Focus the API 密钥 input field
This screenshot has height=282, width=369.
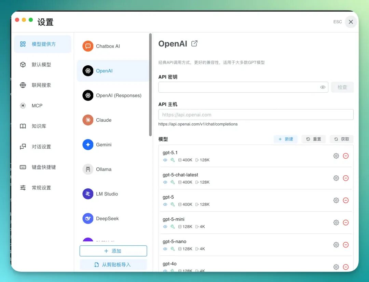tap(243, 87)
